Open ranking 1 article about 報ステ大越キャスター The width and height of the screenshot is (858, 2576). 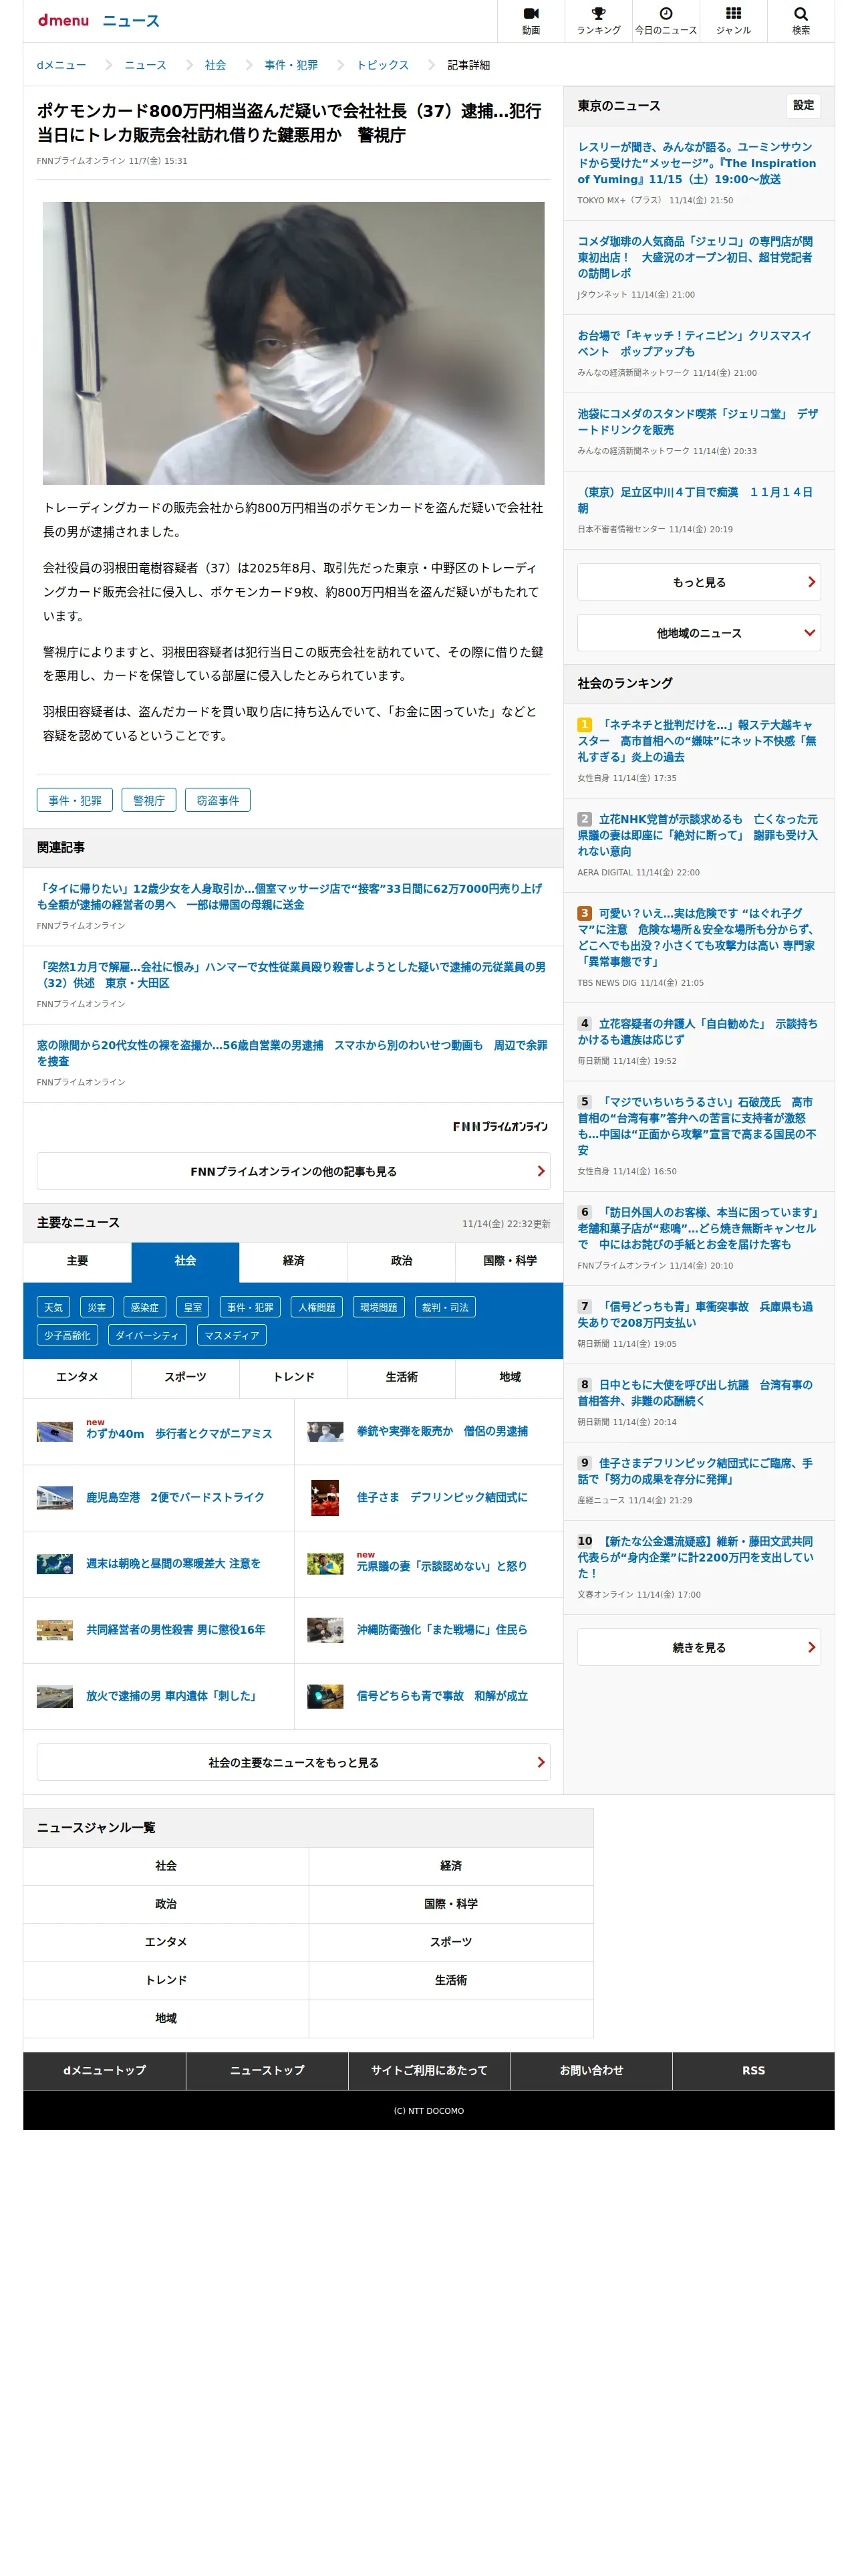(x=696, y=741)
